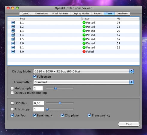147x135 pixels.
Task: Select the Tests tab
Action: pyautogui.click(x=109, y=13)
